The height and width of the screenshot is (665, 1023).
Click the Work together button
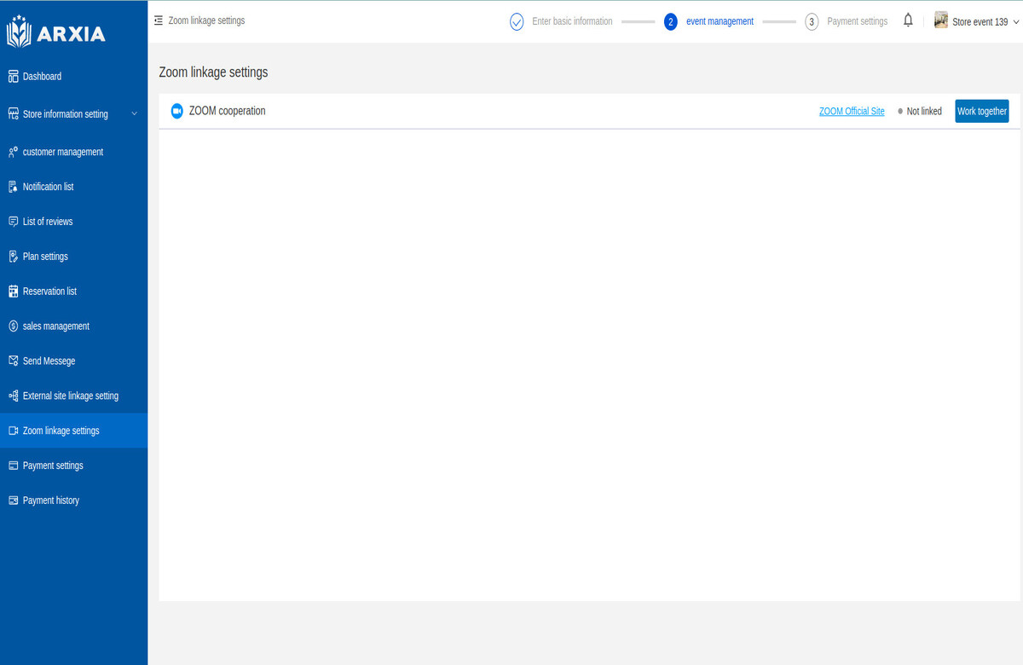(982, 112)
